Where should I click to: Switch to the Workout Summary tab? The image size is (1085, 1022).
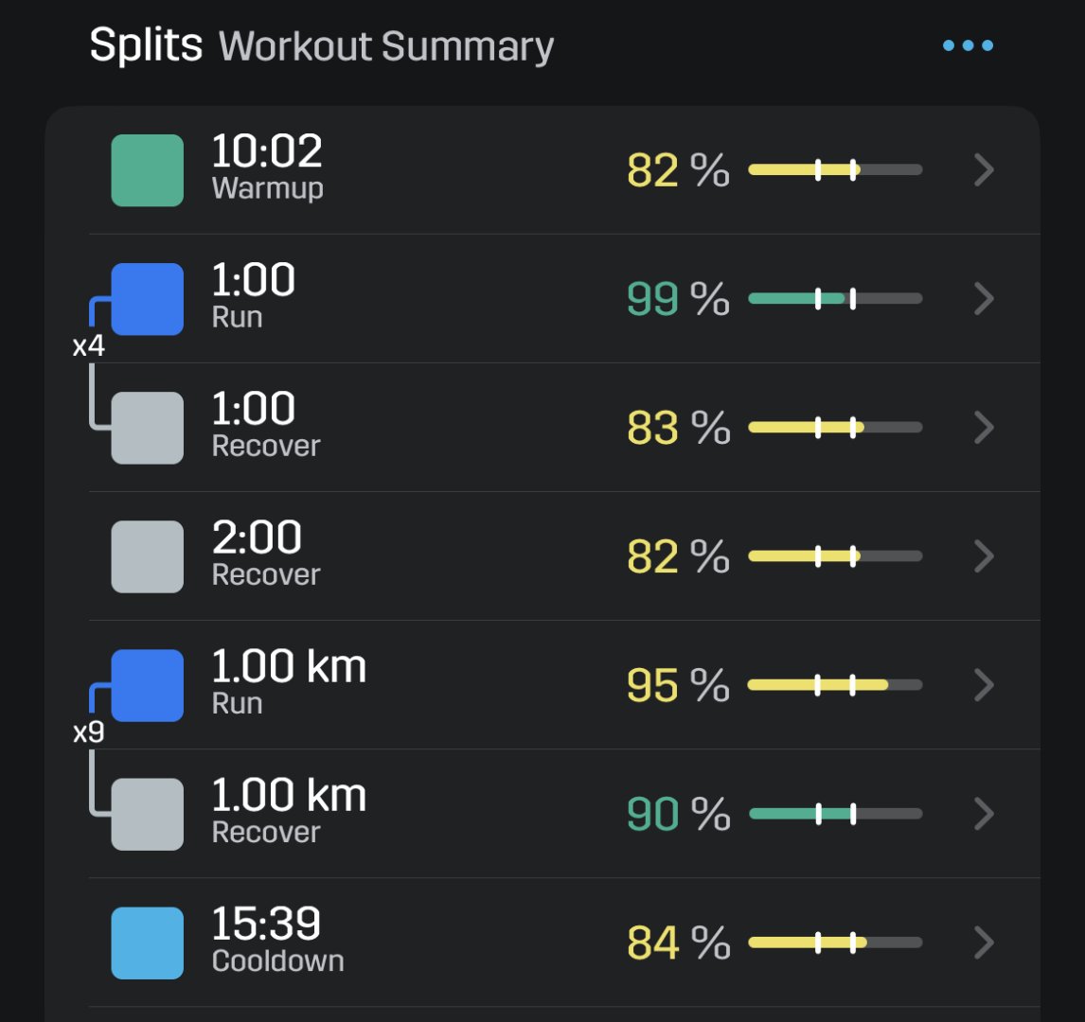(386, 47)
